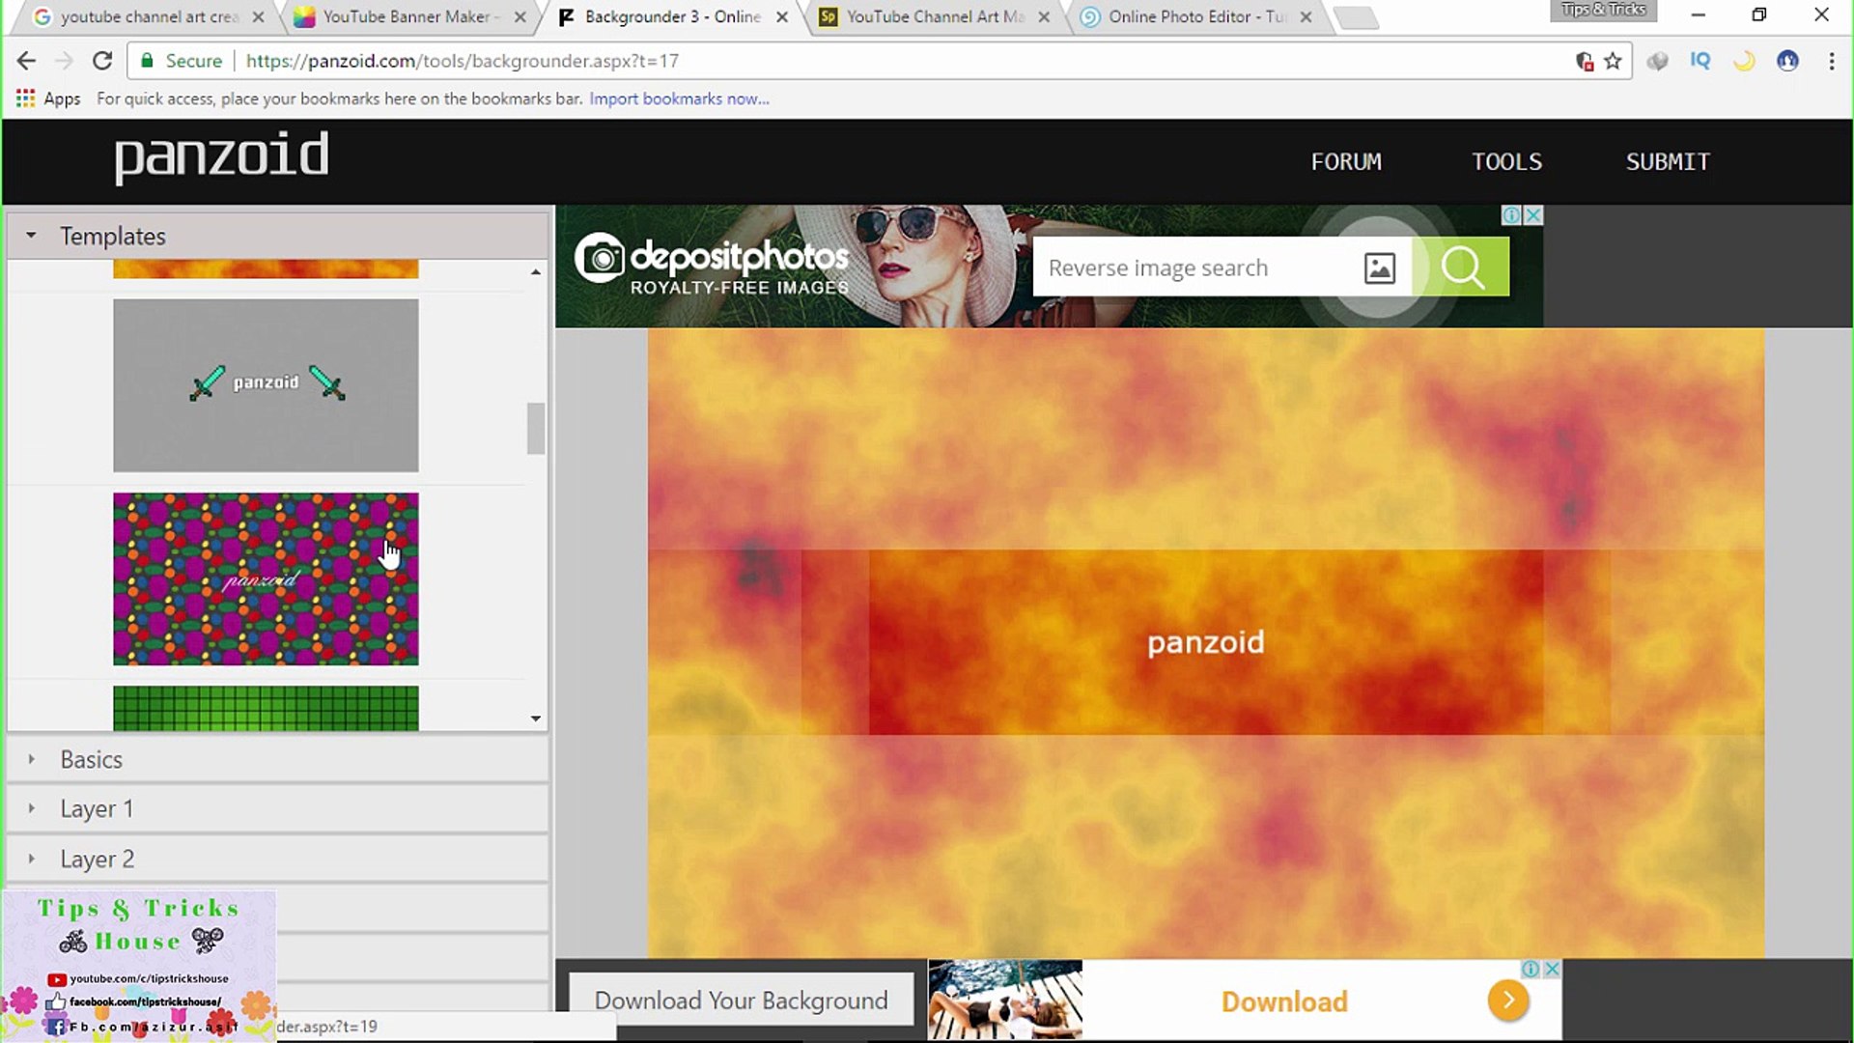Open the Chrome three-dot menu
Image resolution: width=1854 pixels, height=1043 pixels.
pos(1831,61)
